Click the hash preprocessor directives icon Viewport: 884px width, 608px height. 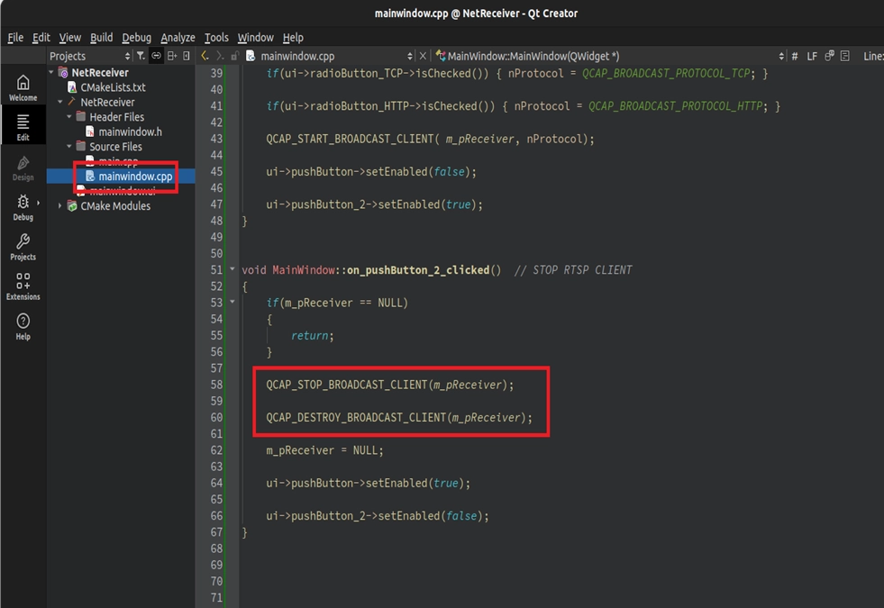[x=795, y=56]
